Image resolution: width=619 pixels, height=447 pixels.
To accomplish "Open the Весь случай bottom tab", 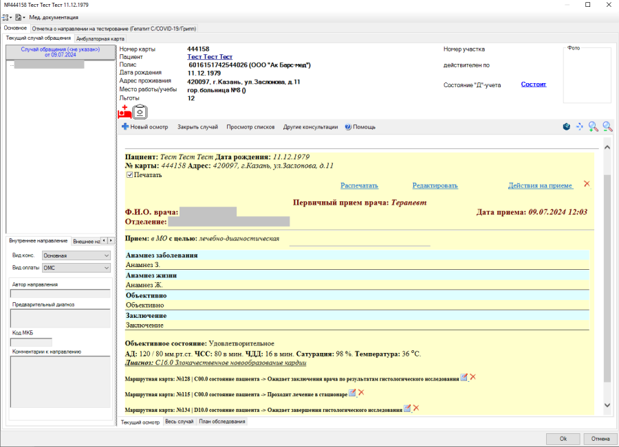I will click(180, 422).
